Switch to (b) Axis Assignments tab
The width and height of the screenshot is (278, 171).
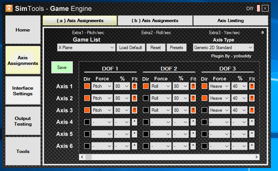155,21
